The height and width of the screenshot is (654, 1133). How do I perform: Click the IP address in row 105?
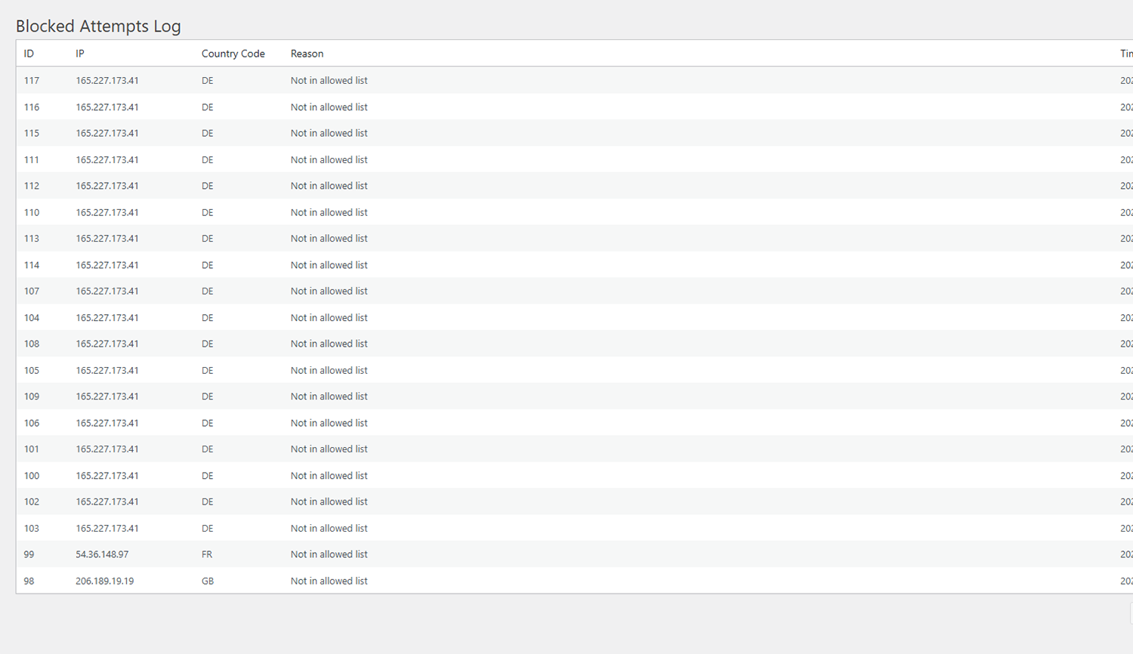(x=107, y=371)
